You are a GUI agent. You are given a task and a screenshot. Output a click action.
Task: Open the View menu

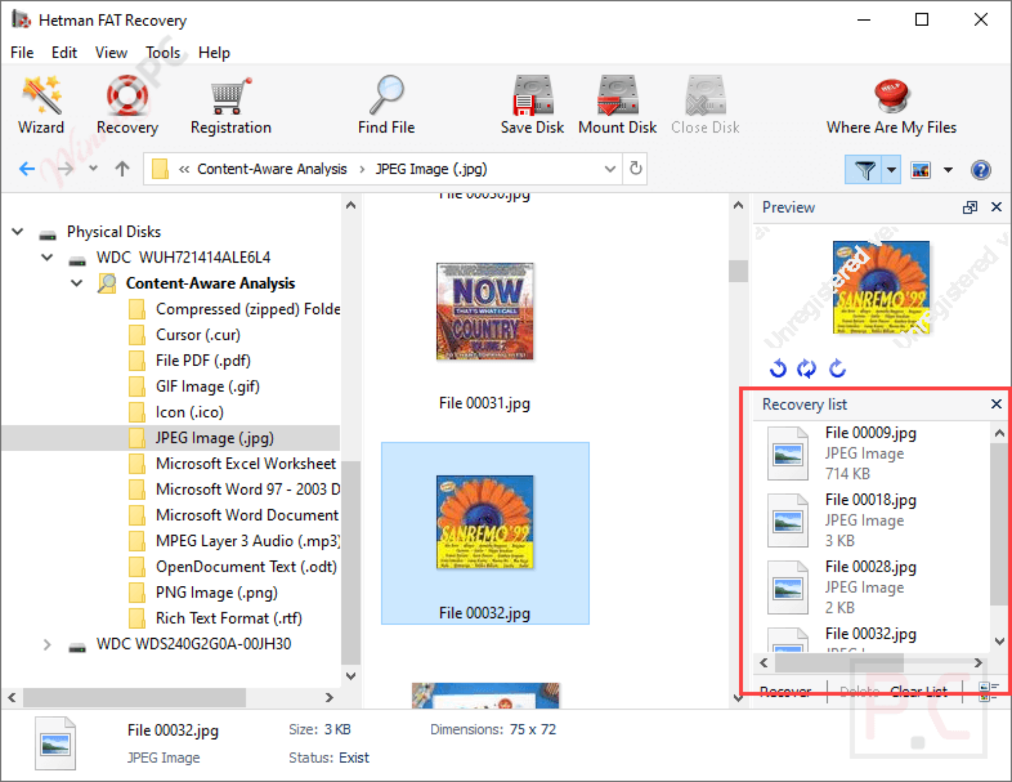click(x=111, y=52)
